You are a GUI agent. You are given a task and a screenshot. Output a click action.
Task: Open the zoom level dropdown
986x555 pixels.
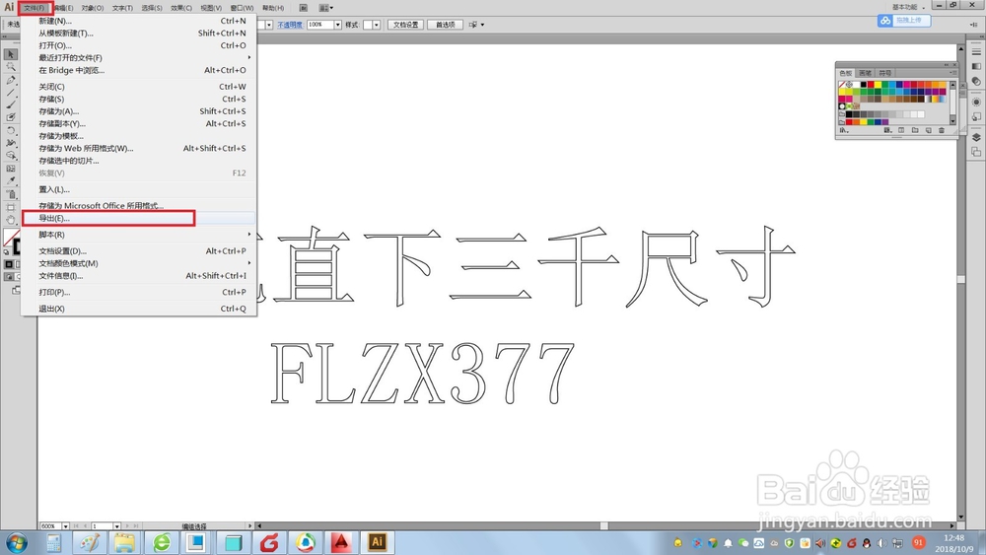(x=65, y=526)
